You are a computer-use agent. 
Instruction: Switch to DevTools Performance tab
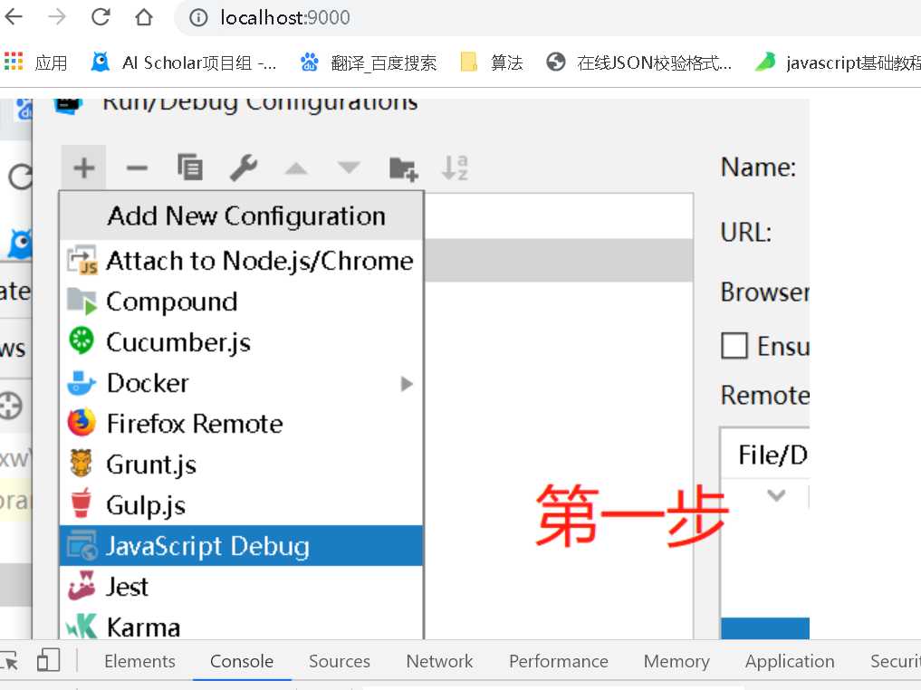tap(559, 661)
